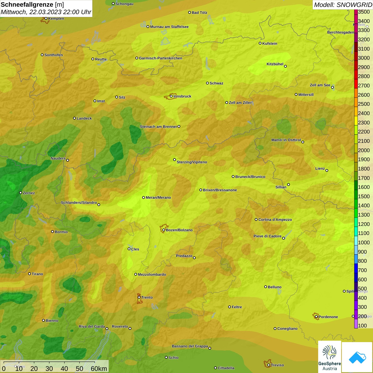
Task: Click the Belluno location dot
Action: tap(265, 287)
